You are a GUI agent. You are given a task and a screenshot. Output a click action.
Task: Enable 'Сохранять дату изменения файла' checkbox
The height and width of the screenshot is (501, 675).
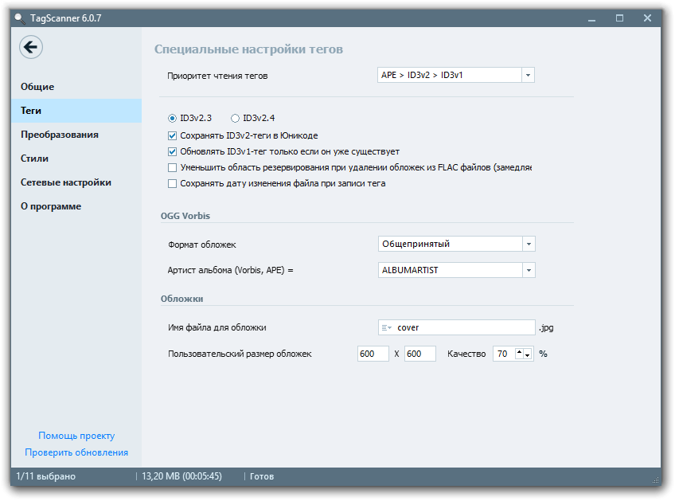pos(173,183)
